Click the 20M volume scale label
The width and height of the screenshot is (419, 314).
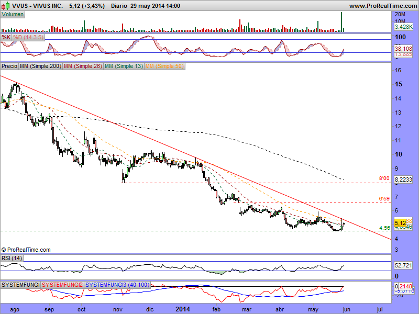tap(400, 14)
